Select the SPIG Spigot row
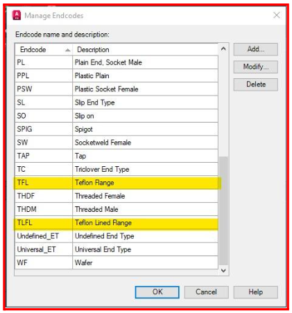Screen dimensions: 292x313 (117, 129)
